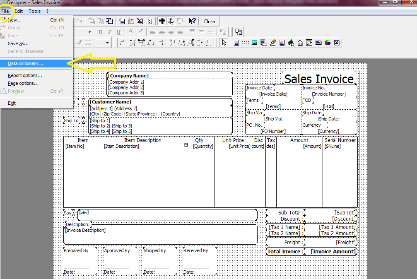The image size is (417, 279).
Task: Click the align left edges icon
Action: click(x=123, y=43)
